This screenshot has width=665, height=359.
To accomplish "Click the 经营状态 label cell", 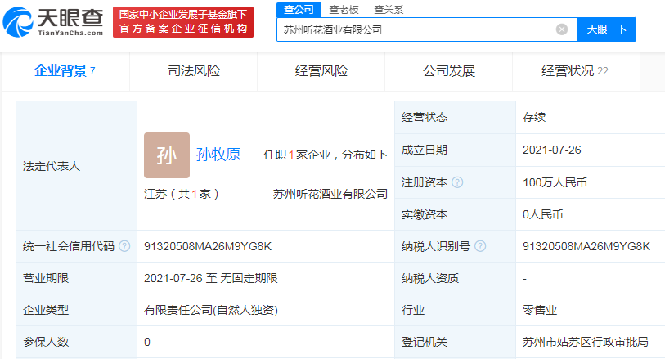I will click(455, 118).
